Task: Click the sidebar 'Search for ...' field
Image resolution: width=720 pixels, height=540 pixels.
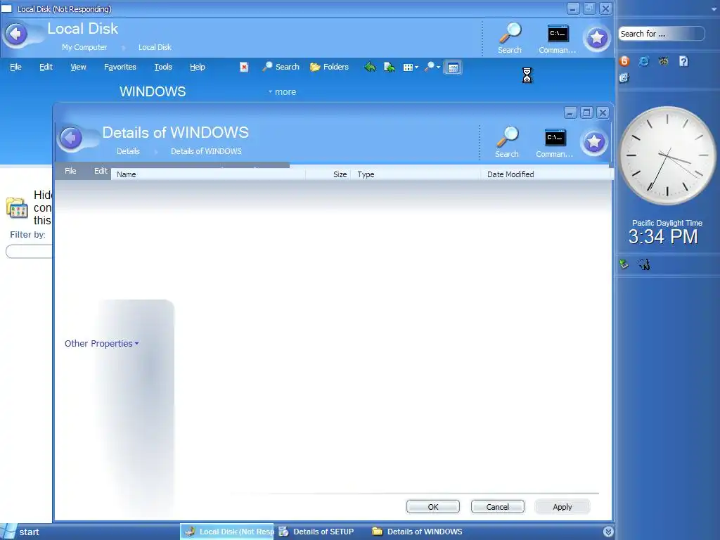Action: pos(661,34)
